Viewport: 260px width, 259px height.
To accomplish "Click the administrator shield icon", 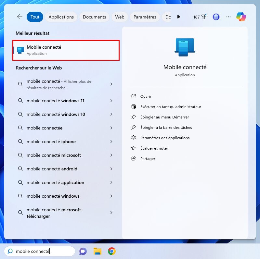I will click(x=134, y=107).
